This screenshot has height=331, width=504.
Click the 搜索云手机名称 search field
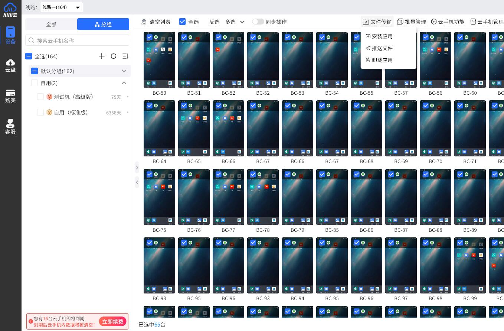click(x=77, y=40)
